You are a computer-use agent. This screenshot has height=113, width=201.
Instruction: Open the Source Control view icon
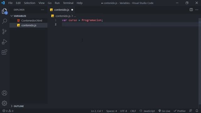point(4,31)
